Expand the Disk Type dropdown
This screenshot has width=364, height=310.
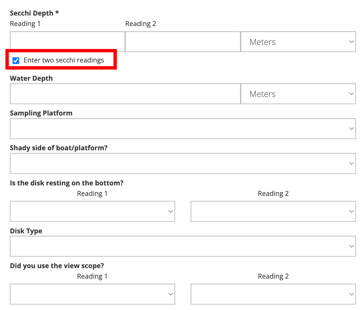[183, 246]
